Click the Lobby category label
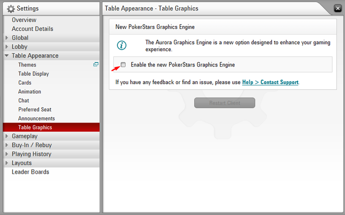The image size is (345, 215). (x=20, y=47)
